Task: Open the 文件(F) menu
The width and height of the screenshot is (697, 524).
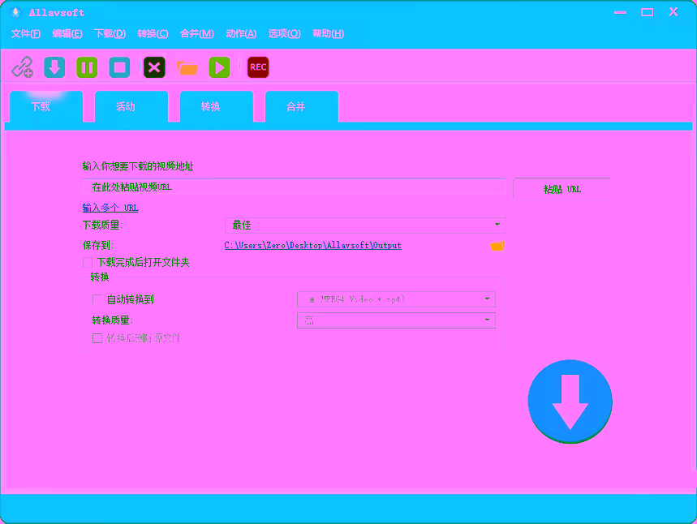Action: pyautogui.click(x=26, y=34)
